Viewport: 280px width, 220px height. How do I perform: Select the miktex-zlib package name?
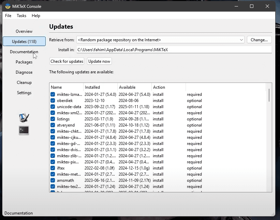pos(69,156)
